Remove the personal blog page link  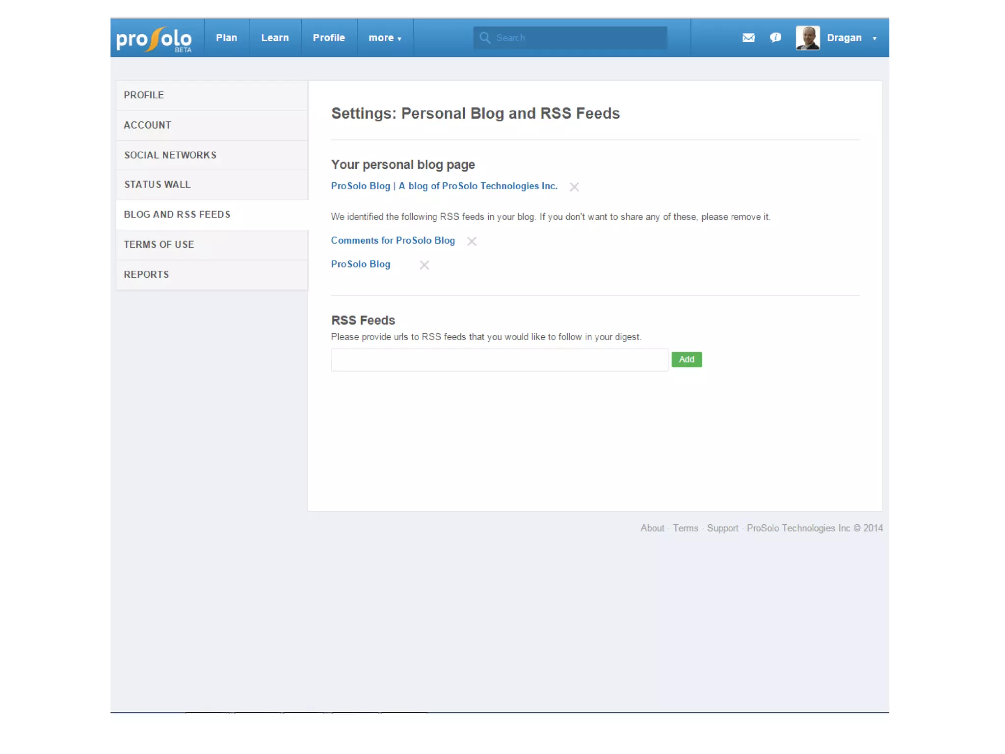tap(574, 187)
